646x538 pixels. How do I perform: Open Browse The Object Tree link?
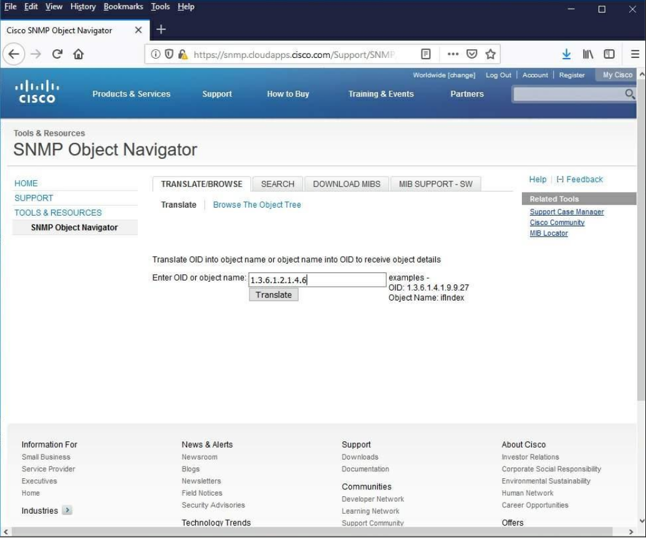[x=257, y=204]
